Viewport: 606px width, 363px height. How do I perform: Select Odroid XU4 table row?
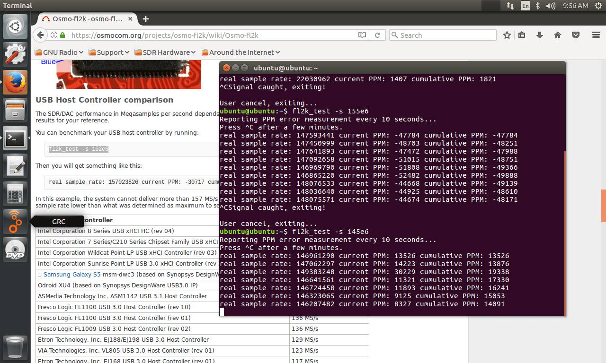pyautogui.click(x=128, y=285)
